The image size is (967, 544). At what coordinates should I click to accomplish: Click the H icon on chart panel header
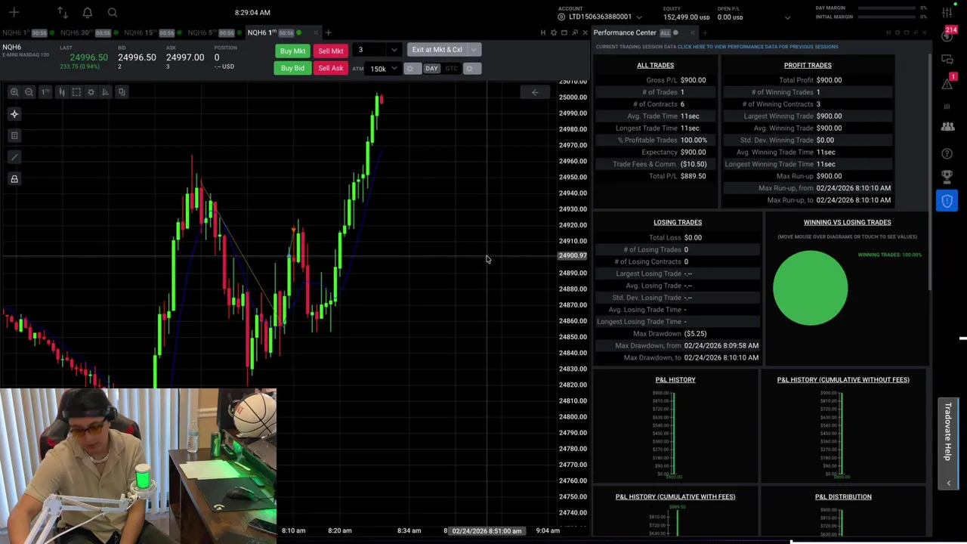tap(542, 32)
